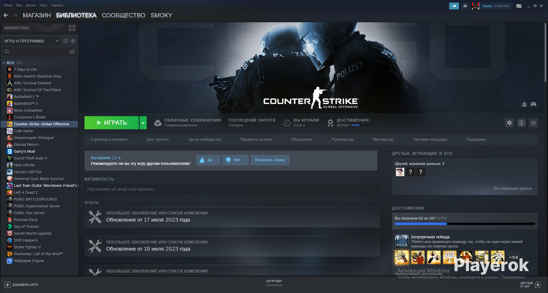This screenshot has height=293, width=548.
Task: Click Все играющие друзья link
Action: [512, 188]
